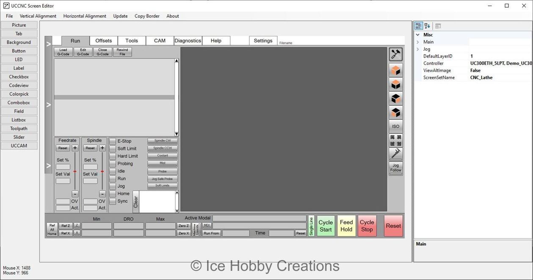Expand the top side panel arrow
533x280 pixels.
48,44
